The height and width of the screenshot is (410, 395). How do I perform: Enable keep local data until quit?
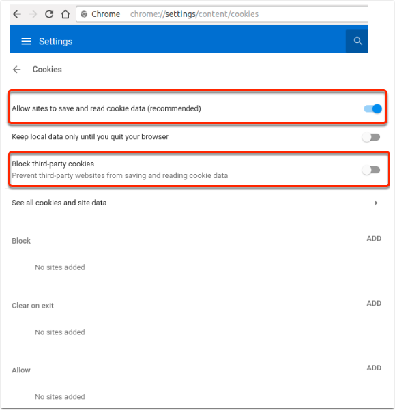tap(371, 137)
